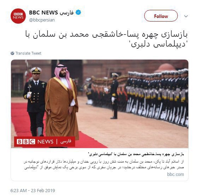This screenshot has height=196, width=199.
Task: Open the tweet options chevron menu
Action: pos(186,16)
